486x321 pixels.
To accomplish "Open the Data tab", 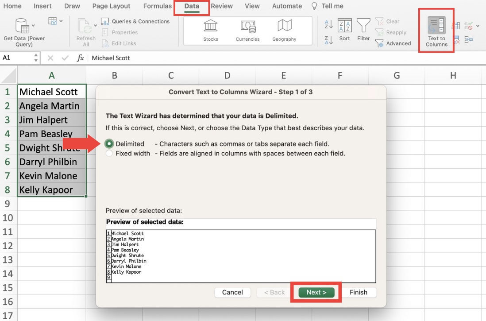I will (192, 6).
